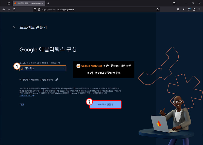This screenshot has width=203, height=145.
Task: Open the 자세히 알아보기 link
Action: (27, 96)
